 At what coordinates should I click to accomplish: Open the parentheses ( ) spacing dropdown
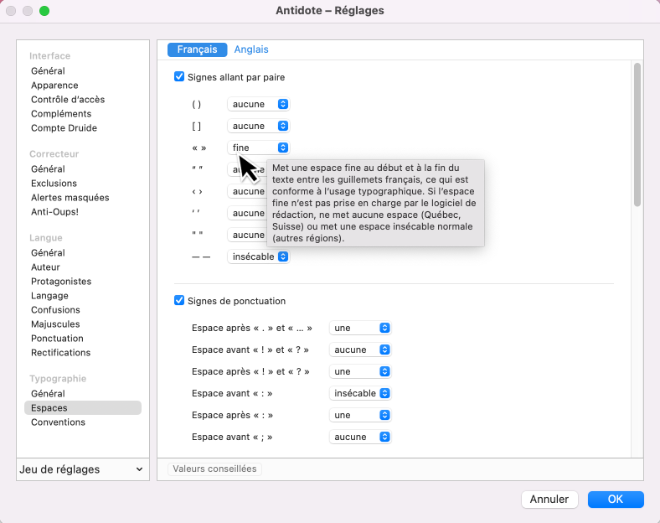coord(258,104)
